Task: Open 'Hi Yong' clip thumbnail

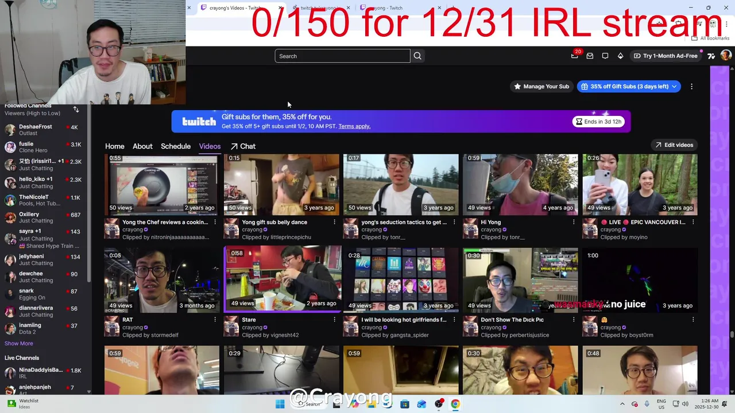Action: tap(520, 184)
